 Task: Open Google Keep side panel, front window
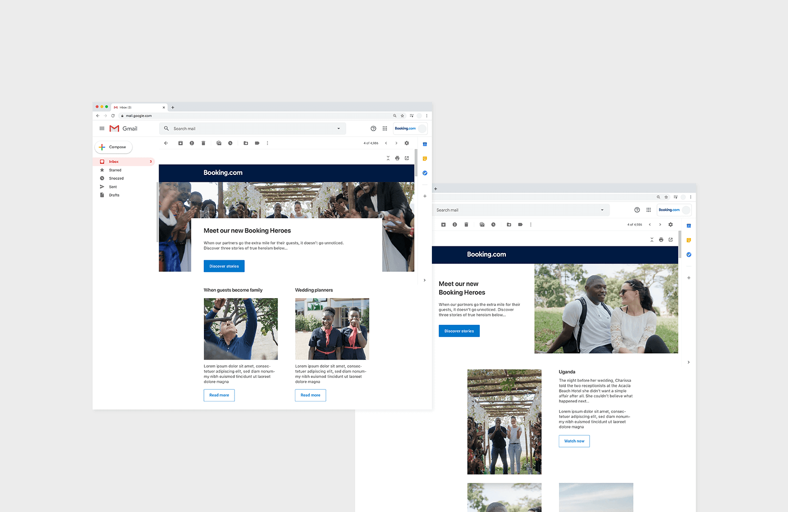[425, 159]
